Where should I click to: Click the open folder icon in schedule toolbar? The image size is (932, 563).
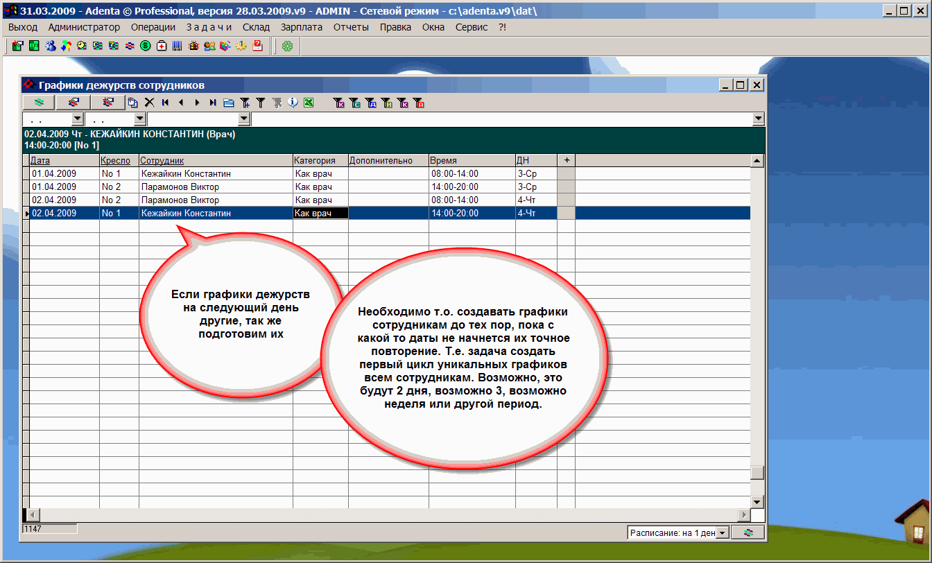click(229, 103)
